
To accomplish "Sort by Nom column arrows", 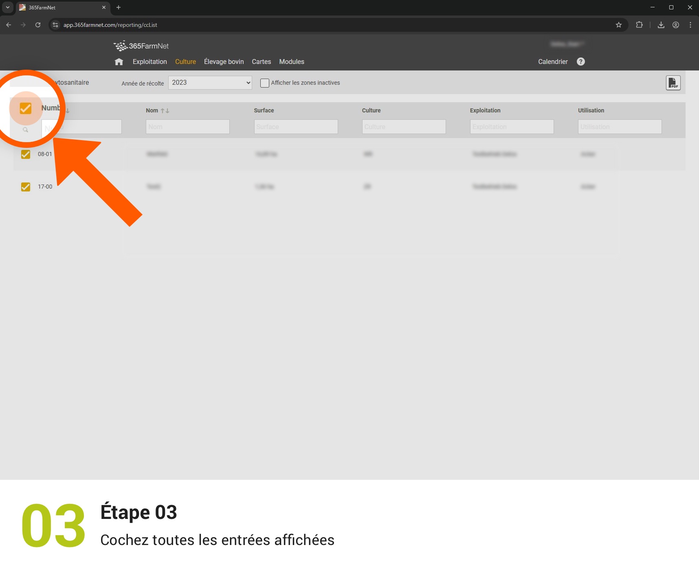I will [x=165, y=111].
